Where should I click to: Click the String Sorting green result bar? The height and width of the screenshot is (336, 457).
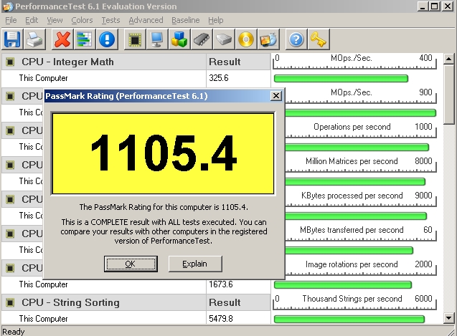pos(349,319)
